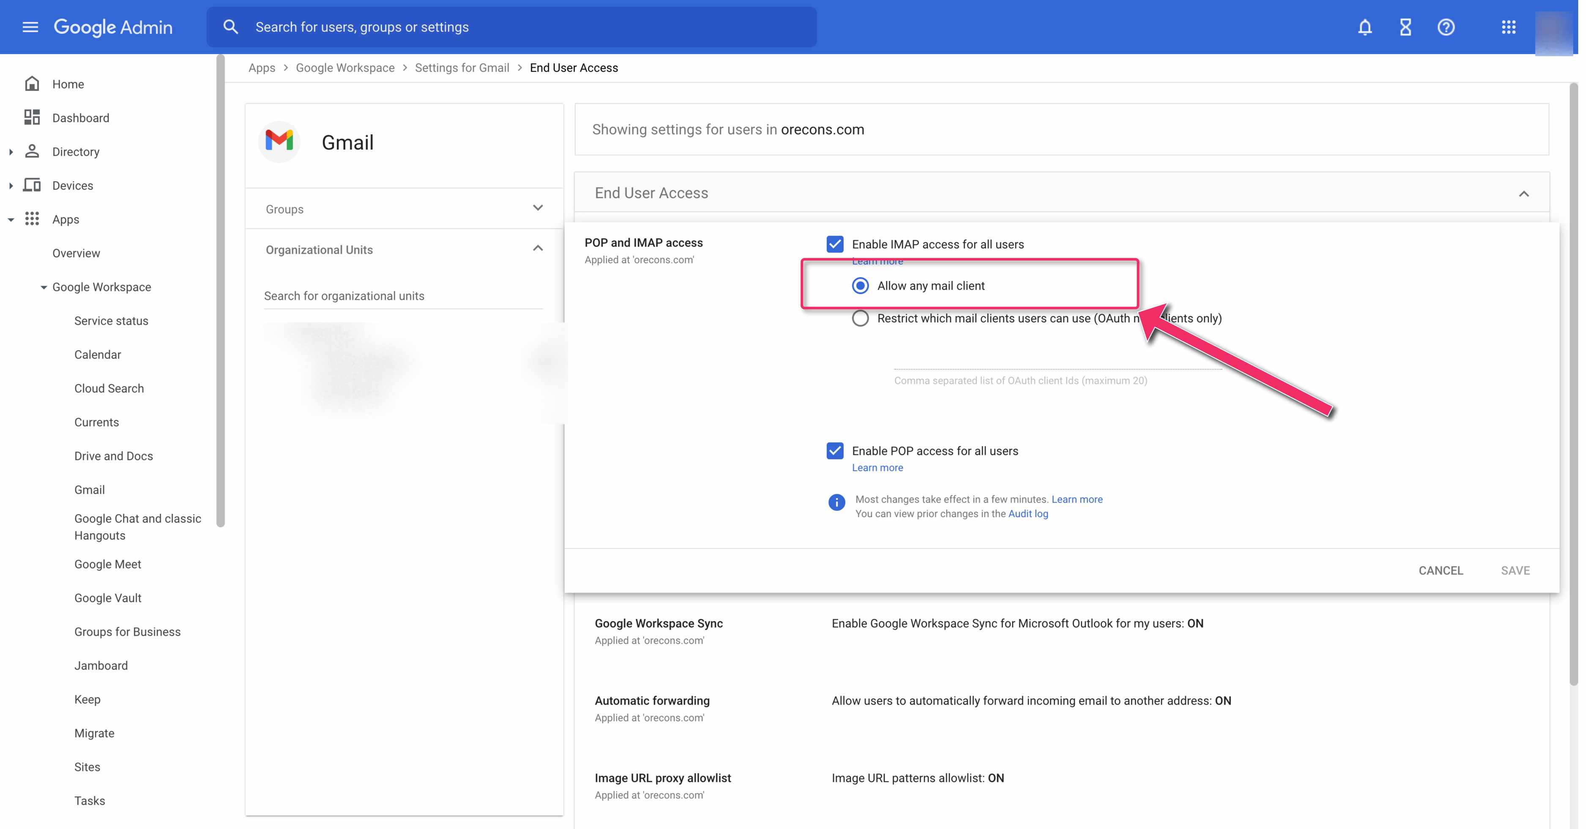
Task: Open the tasks hourglass icon
Action: 1405,27
